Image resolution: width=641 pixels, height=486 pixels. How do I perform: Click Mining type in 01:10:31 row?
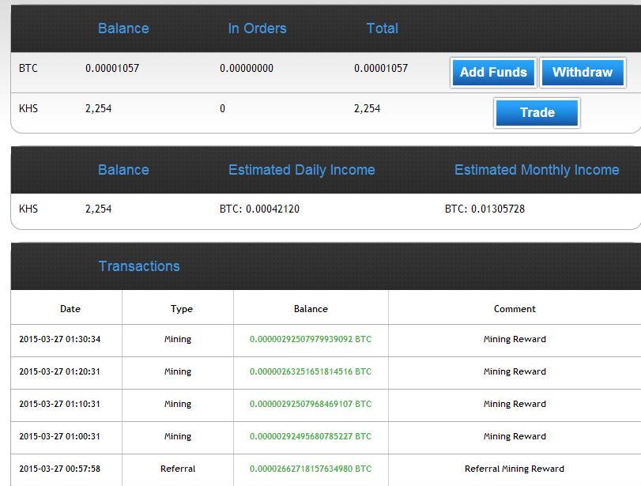[178, 404]
